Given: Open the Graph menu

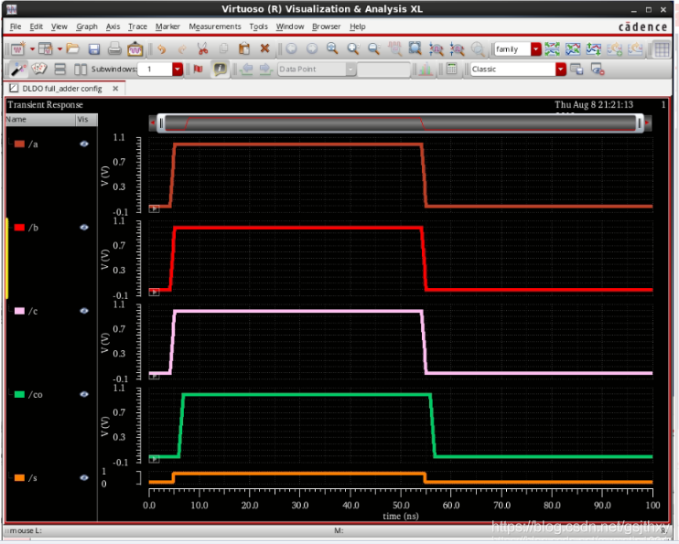Looking at the screenshot, I should (87, 27).
